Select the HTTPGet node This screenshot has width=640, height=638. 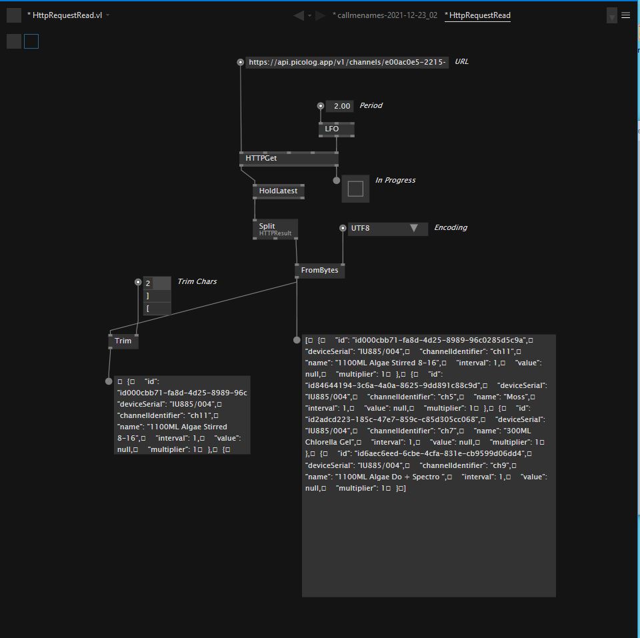tap(289, 159)
